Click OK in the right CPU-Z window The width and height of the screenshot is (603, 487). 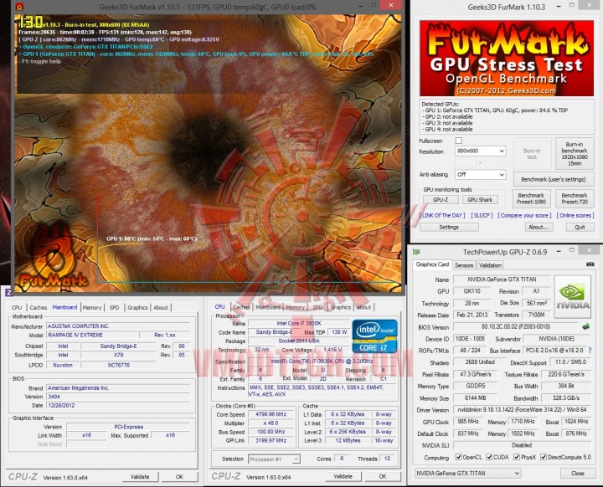click(382, 476)
